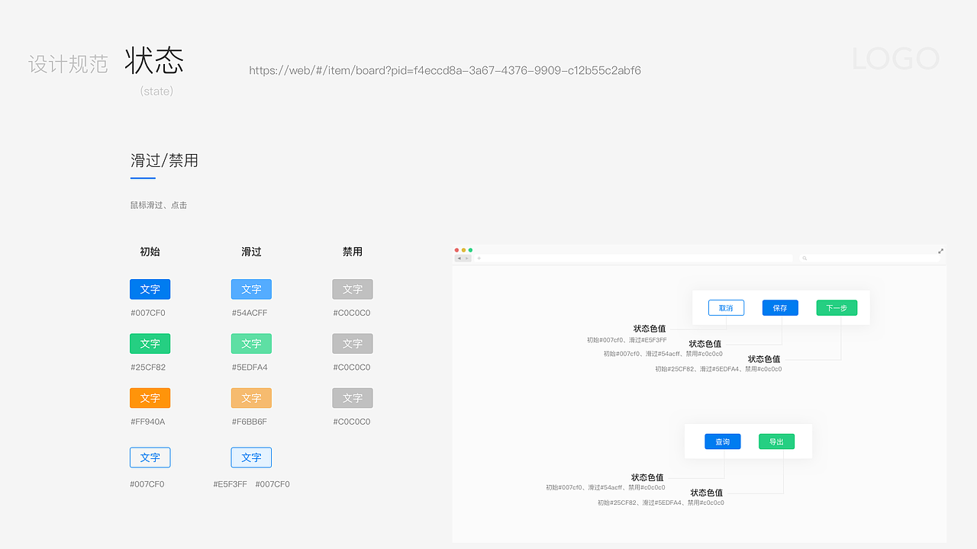Click the green 文字 button labeled #25CF82

point(150,343)
